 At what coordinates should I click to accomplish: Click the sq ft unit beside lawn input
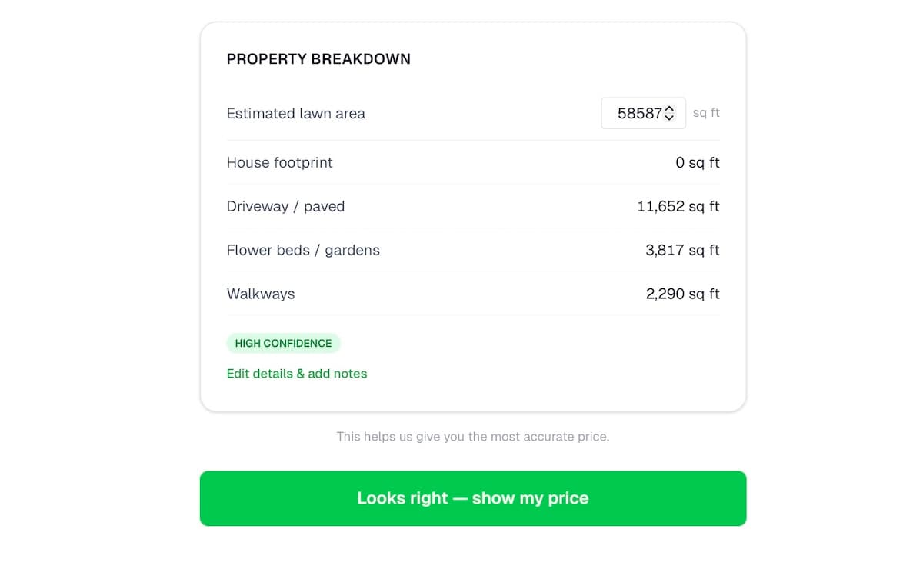706,113
